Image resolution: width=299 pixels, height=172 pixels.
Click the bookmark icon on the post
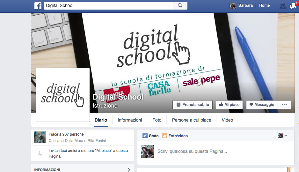(289, 169)
